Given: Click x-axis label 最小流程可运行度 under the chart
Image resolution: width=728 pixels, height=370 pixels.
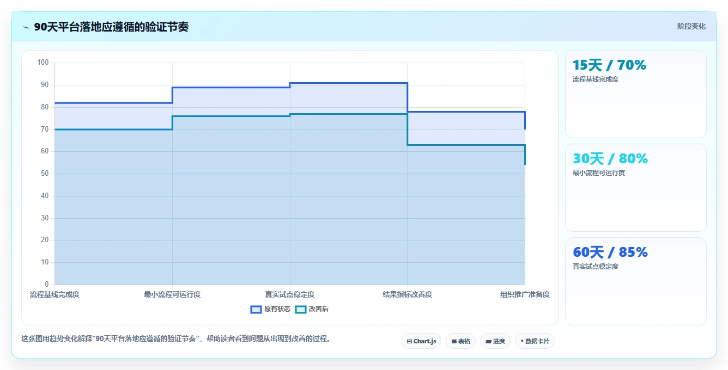Looking at the screenshot, I should tap(172, 294).
